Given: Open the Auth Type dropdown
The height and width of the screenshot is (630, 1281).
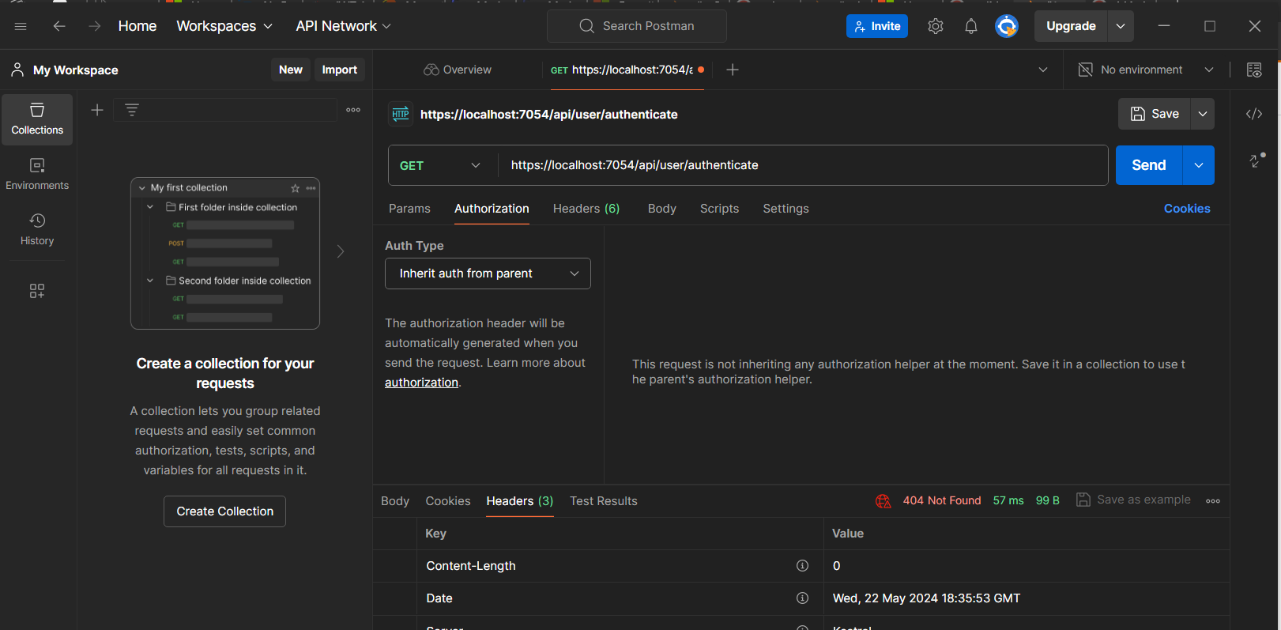Looking at the screenshot, I should point(488,274).
